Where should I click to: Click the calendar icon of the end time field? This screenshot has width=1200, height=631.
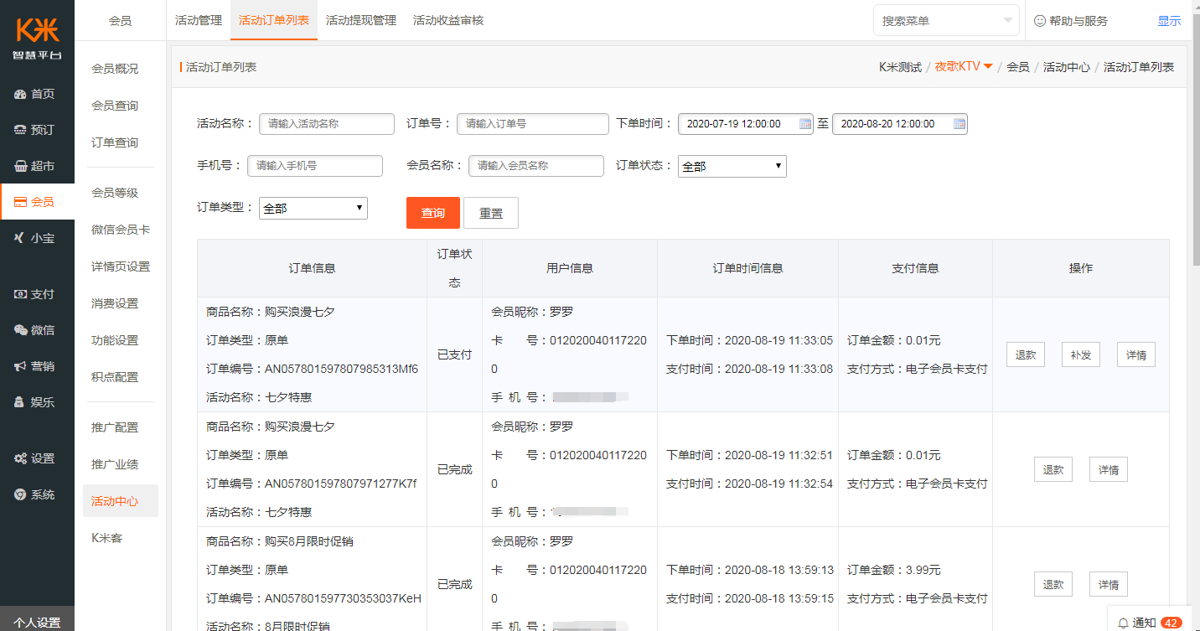click(x=959, y=124)
